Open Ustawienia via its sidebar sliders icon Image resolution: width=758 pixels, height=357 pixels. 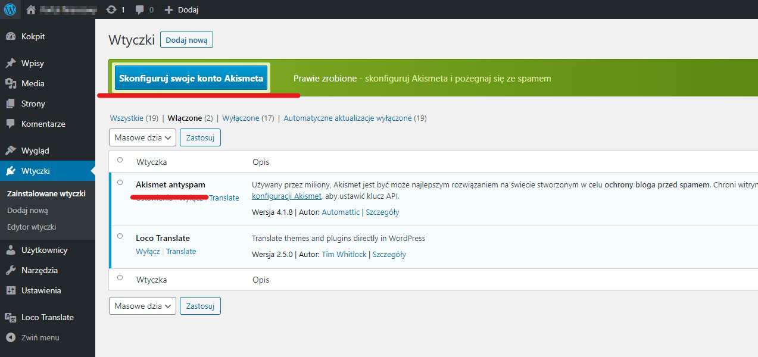(11, 290)
